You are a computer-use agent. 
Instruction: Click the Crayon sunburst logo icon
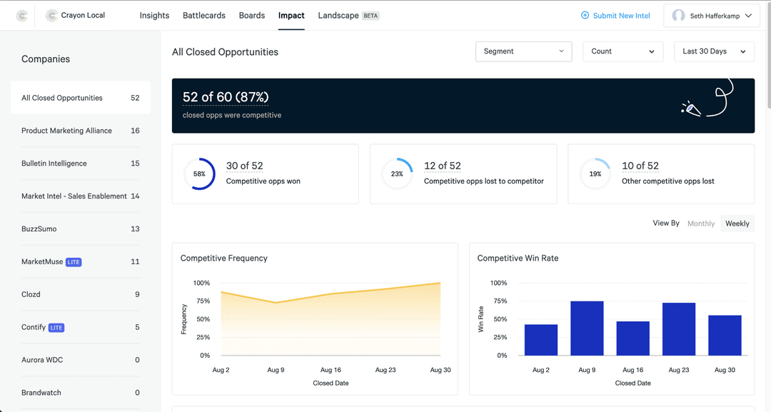pos(22,15)
